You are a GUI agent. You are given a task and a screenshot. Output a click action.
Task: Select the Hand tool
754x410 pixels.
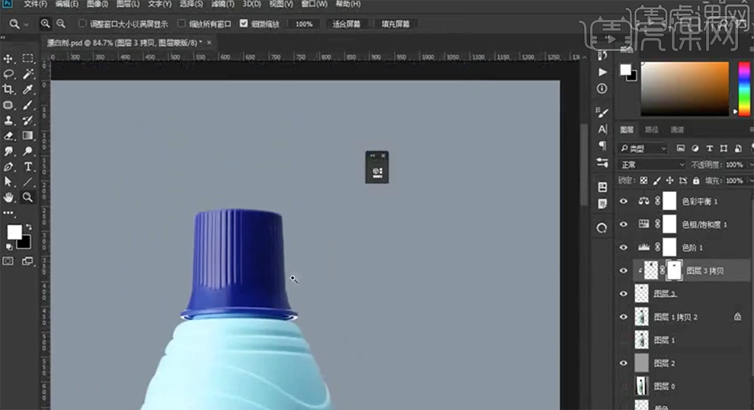9,197
